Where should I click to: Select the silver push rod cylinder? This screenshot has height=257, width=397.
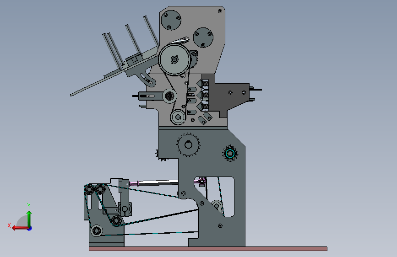tap(158, 182)
